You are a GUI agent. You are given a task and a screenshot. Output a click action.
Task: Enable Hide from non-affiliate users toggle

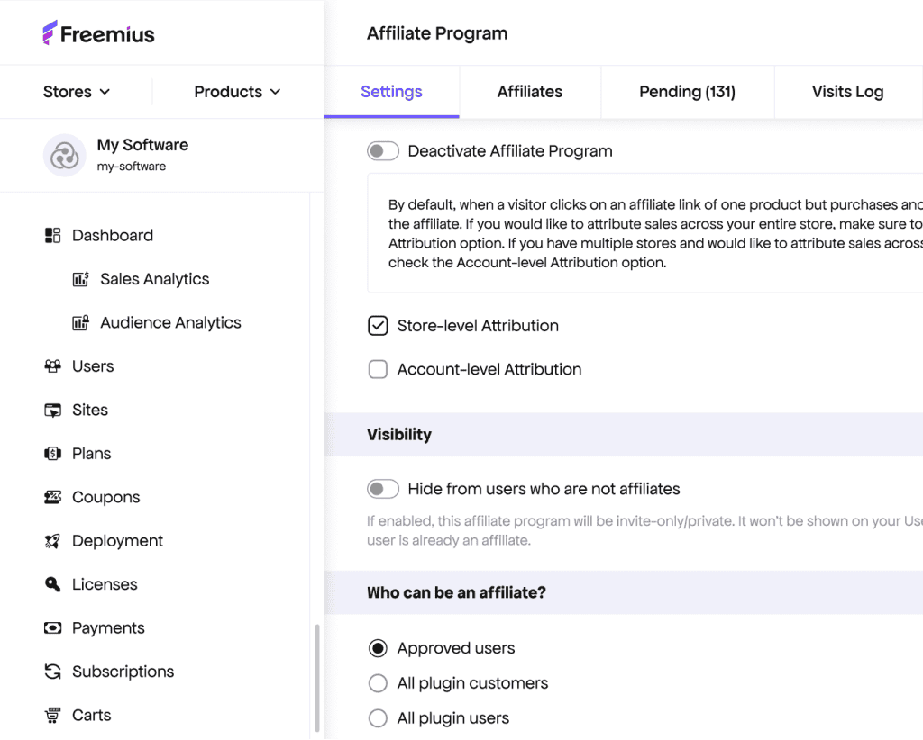point(383,490)
